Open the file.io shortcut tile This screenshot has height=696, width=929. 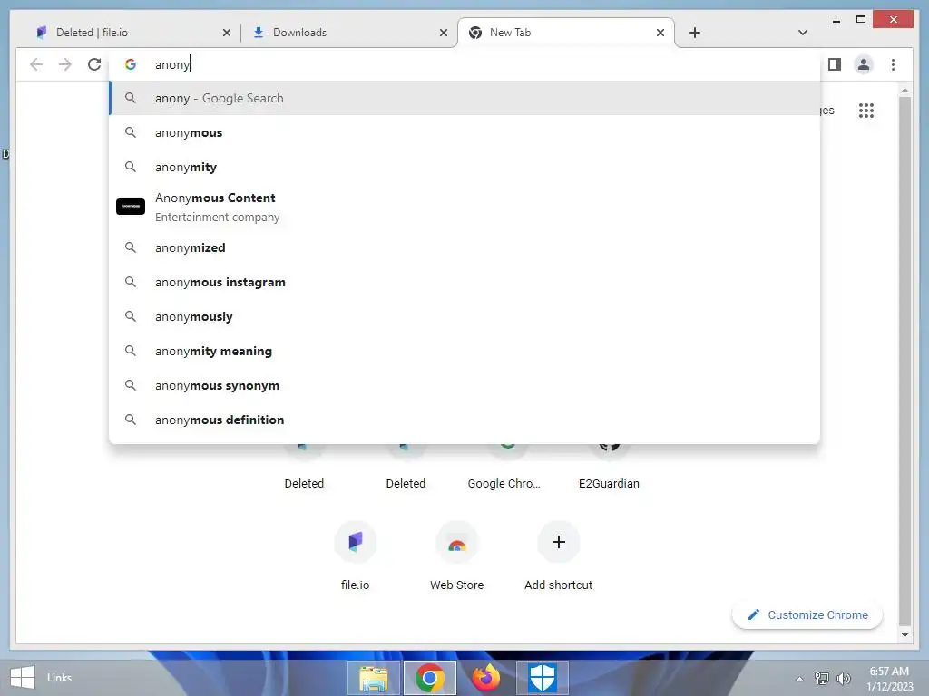(356, 556)
